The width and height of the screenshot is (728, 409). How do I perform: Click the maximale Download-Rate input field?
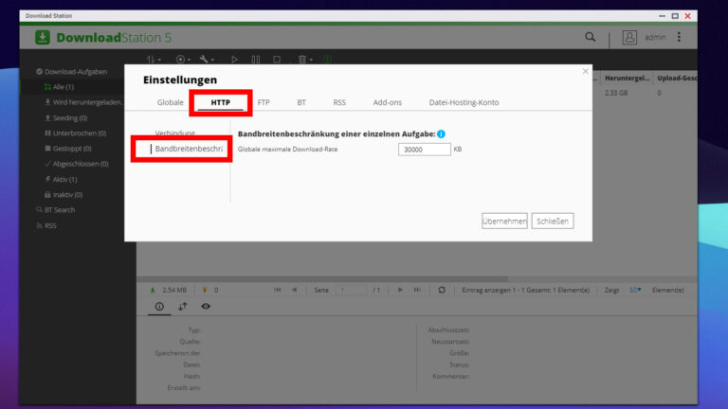[x=424, y=150]
